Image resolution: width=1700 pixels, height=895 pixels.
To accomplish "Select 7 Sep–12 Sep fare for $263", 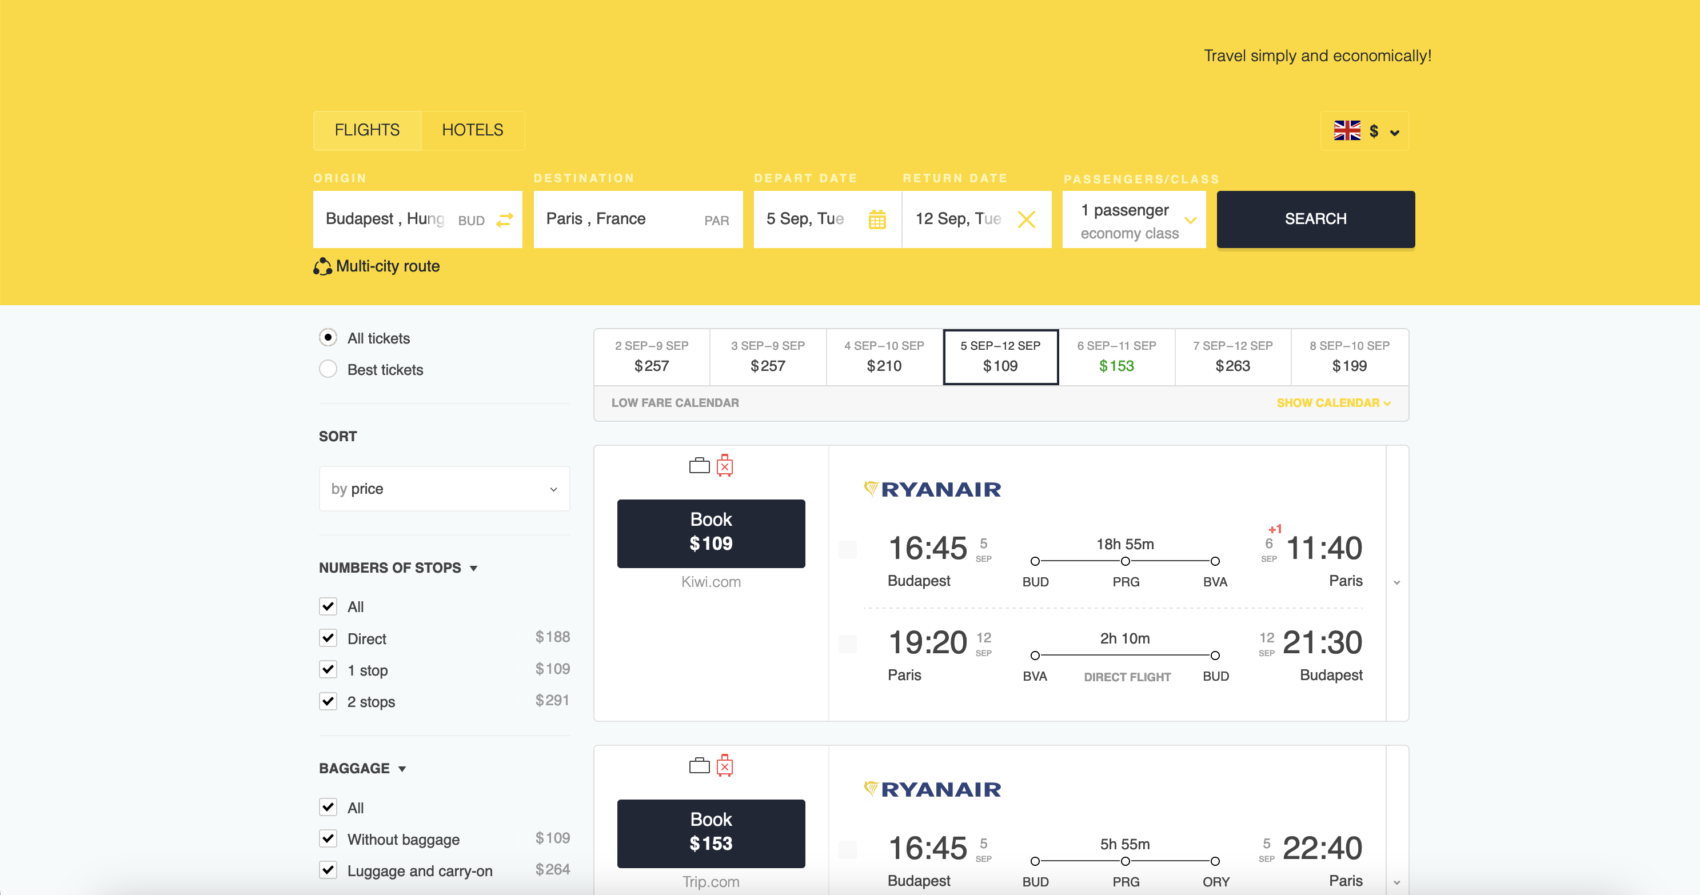I will click(x=1233, y=357).
